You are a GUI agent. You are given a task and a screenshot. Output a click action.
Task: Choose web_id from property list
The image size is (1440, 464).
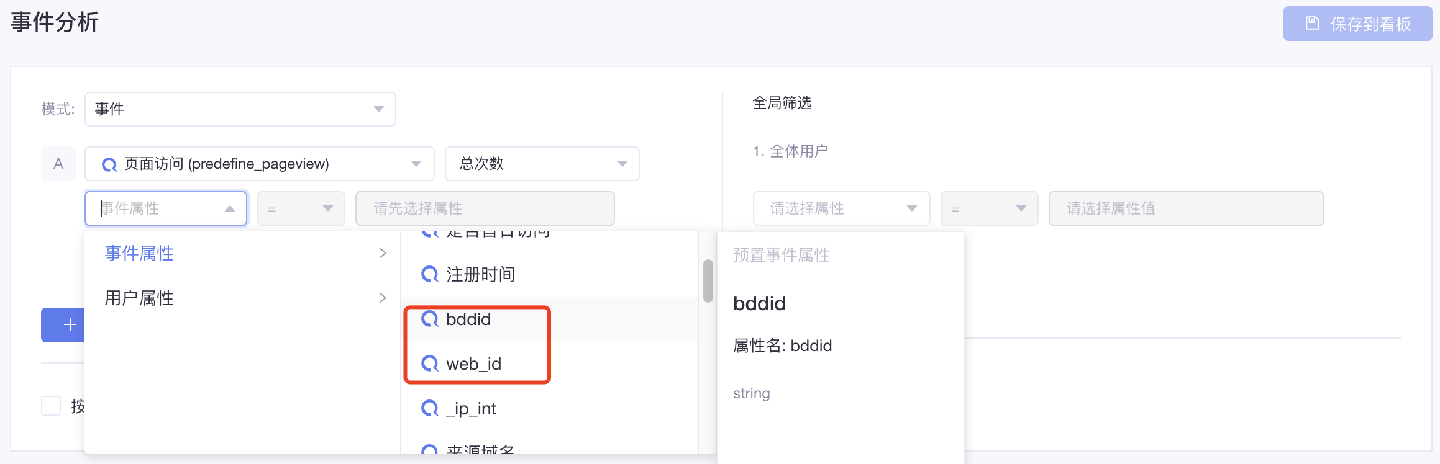pos(550,364)
